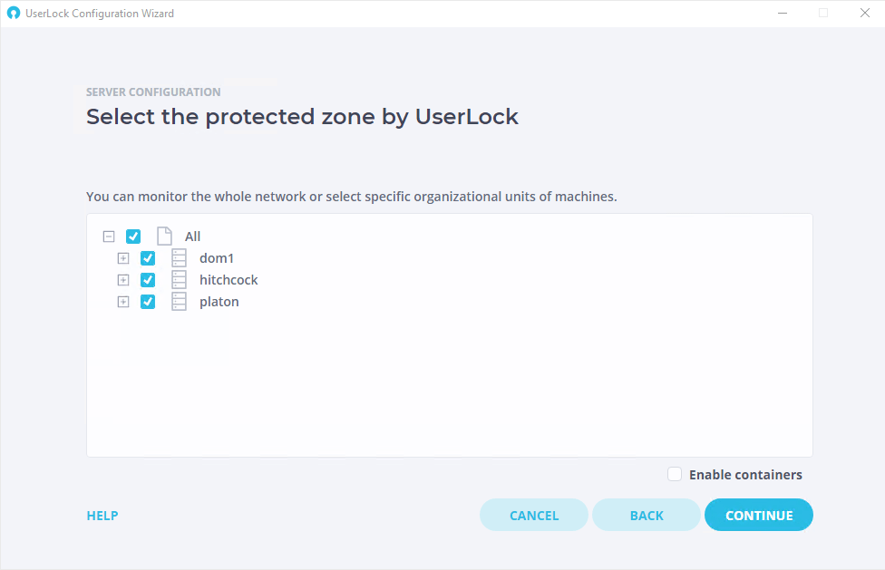The width and height of the screenshot is (885, 570).
Task: Go back with the BACK button
Action: coord(647,516)
